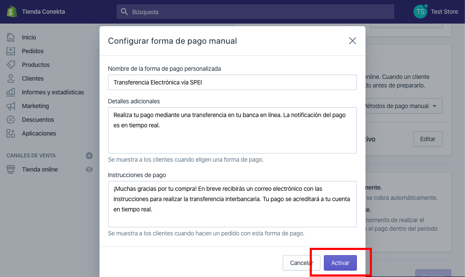This screenshot has height=277, width=465.
Task: Click the Pedidos inbox icon
Action: pos(11,51)
